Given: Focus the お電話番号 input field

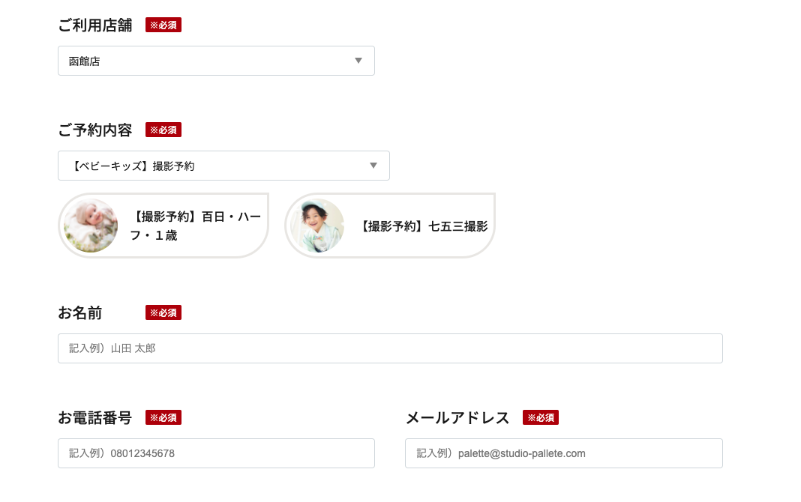Looking at the screenshot, I should 216,453.
